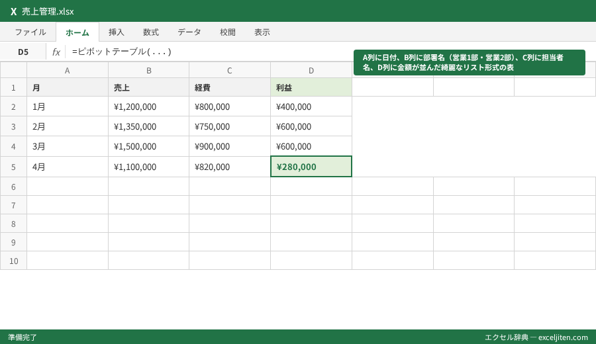Select the cell showing ¥800,000
The width and height of the screenshot is (596, 344).
pos(230,107)
